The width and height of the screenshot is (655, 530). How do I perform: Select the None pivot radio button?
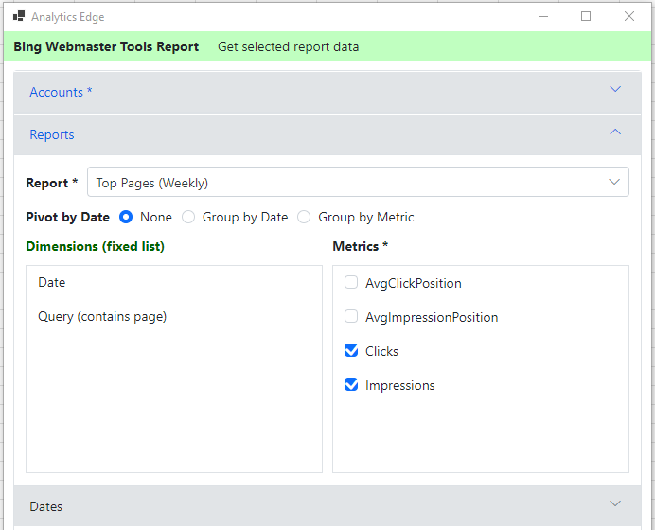pyautogui.click(x=126, y=217)
